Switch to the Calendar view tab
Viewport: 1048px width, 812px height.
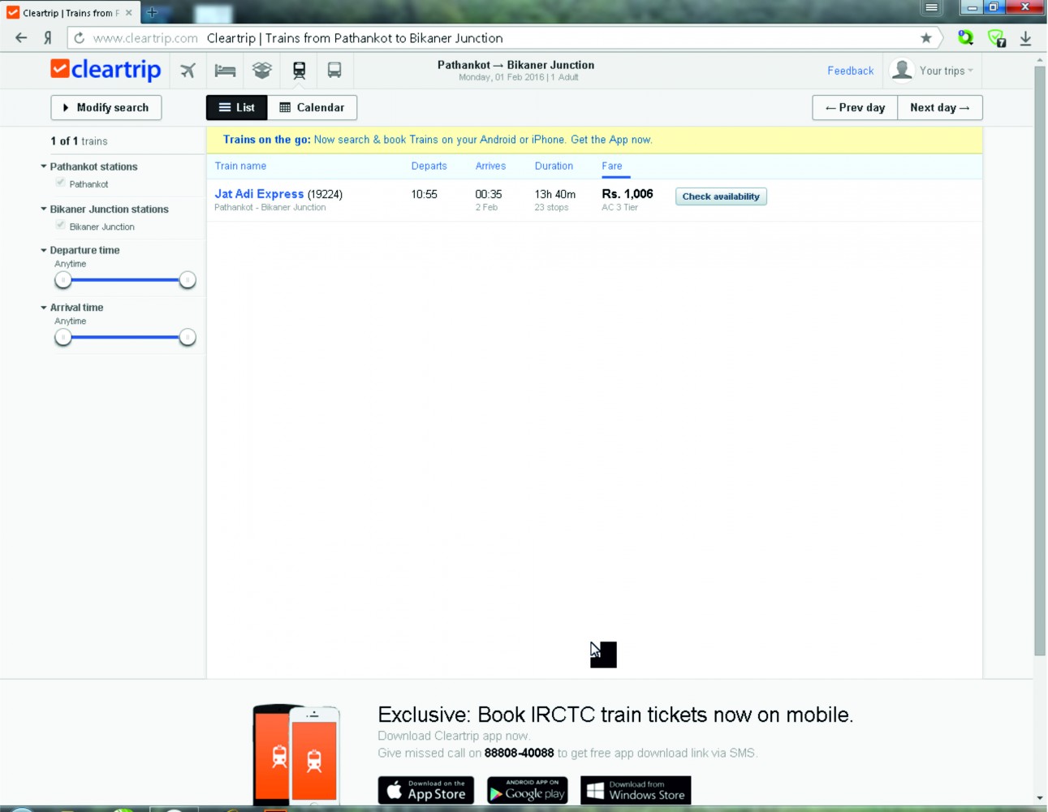tap(313, 108)
